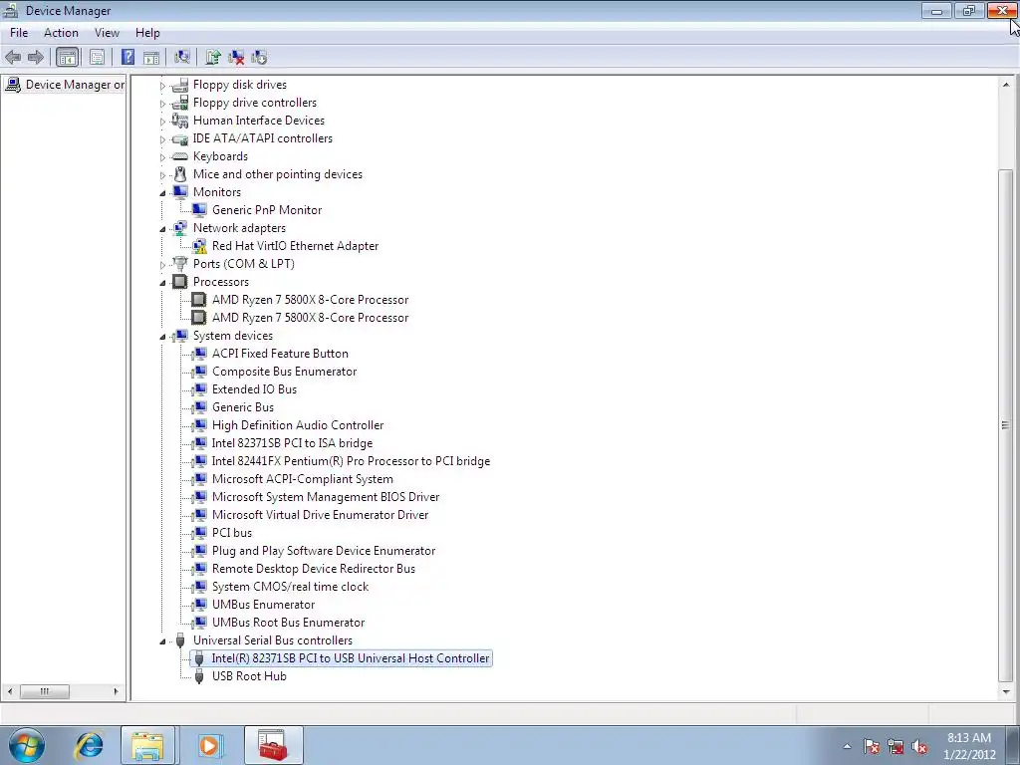Click the Mice category mouse icon
The width and height of the screenshot is (1020, 765).
coord(180,174)
